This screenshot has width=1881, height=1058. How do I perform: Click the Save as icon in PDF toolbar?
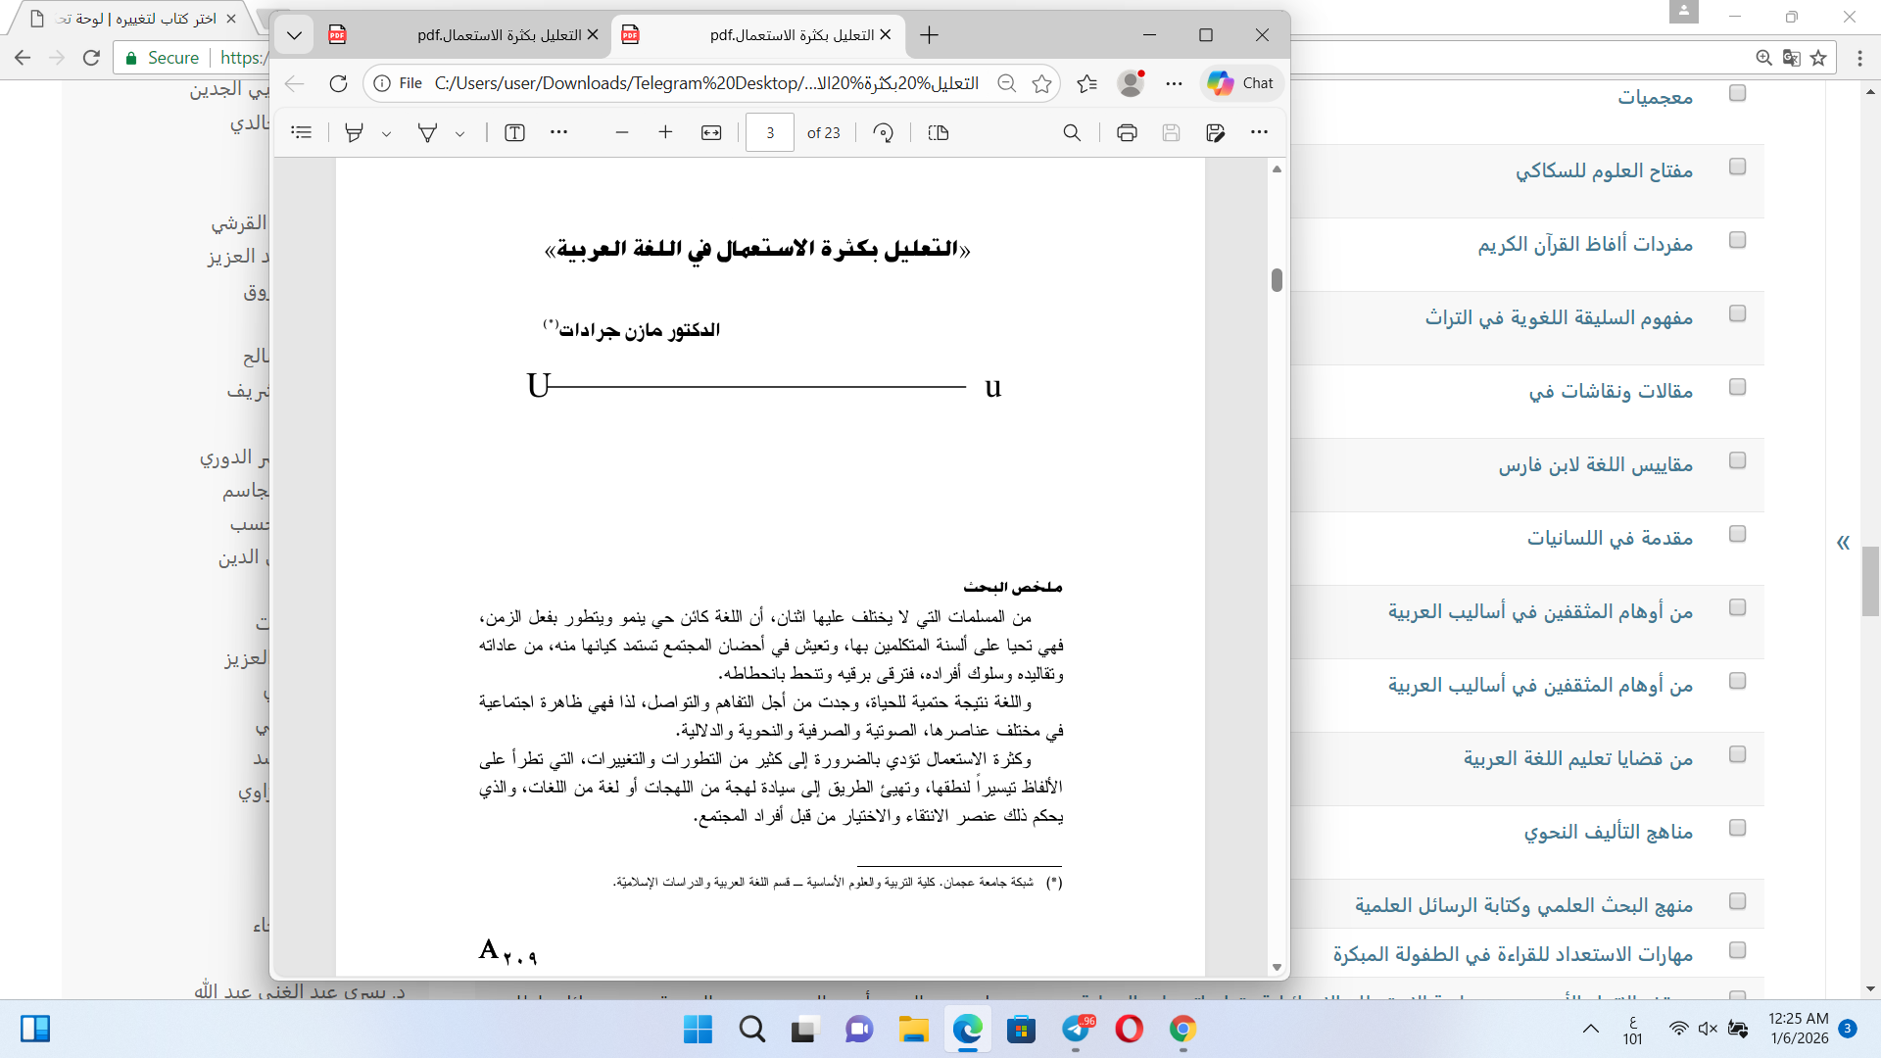[1216, 132]
